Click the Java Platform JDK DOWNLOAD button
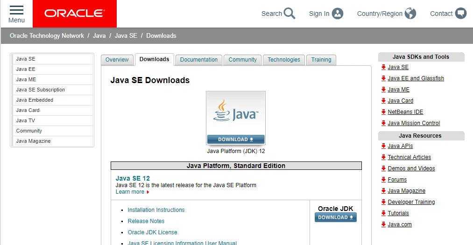The image size is (473, 245). 236,139
